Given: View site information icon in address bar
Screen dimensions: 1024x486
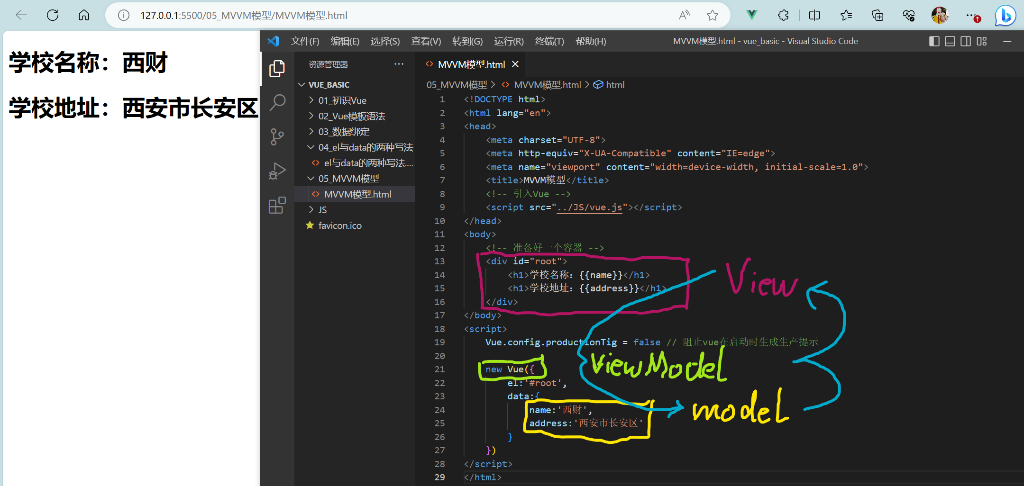Looking at the screenshot, I should click(124, 16).
